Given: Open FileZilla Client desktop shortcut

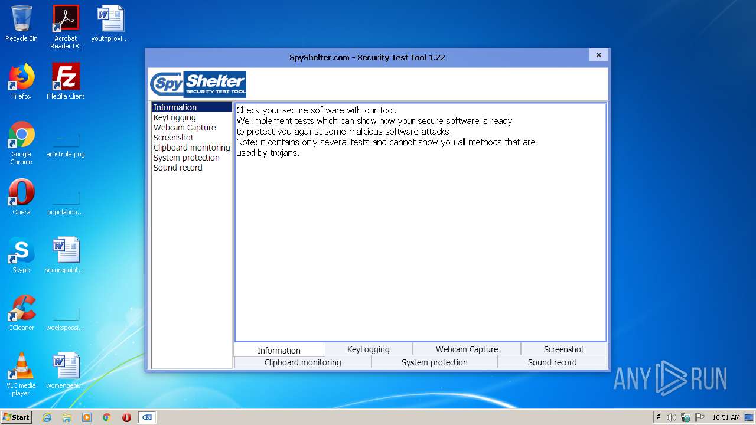Looking at the screenshot, I should coord(66,81).
